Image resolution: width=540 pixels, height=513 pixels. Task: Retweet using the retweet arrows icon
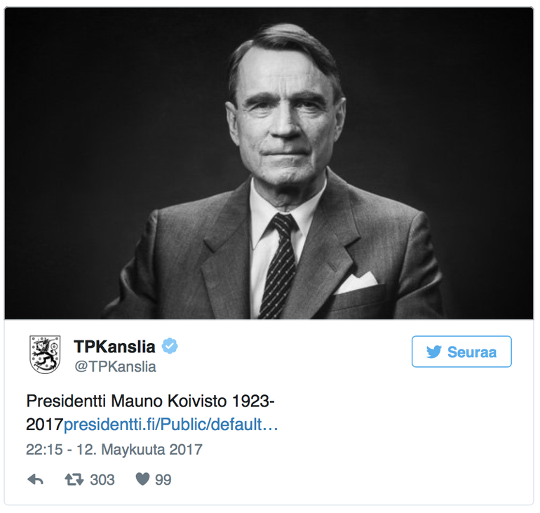[x=74, y=479]
